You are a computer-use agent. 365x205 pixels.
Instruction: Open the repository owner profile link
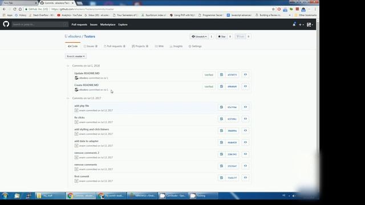tap(75, 36)
